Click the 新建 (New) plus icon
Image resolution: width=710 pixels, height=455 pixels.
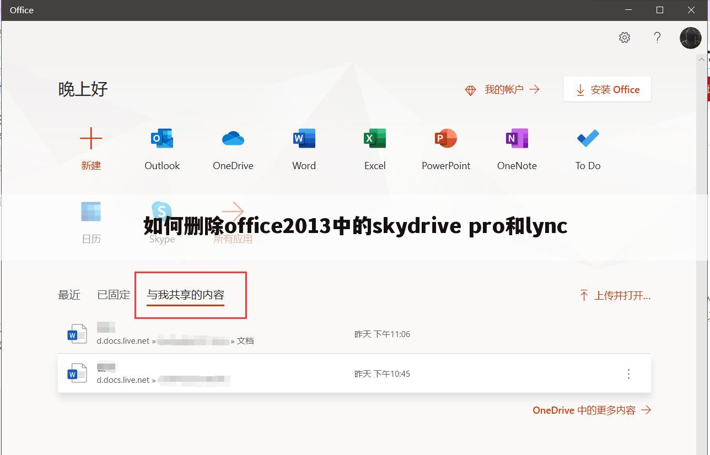pos(91,138)
